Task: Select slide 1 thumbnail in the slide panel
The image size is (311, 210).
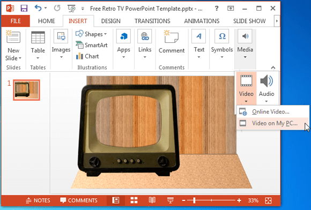Action: (x=27, y=90)
